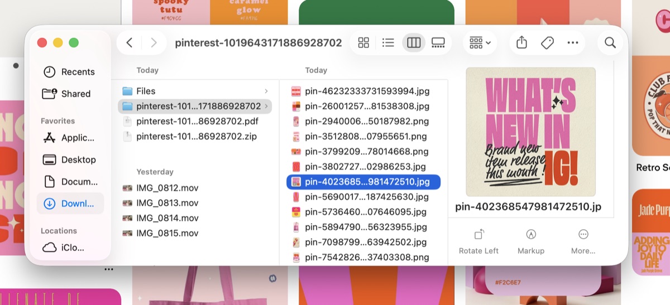The height and width of the screenshot is (305, 670).
Task: Open Downloads in the sidebar
Action: (x=70, y=204)
